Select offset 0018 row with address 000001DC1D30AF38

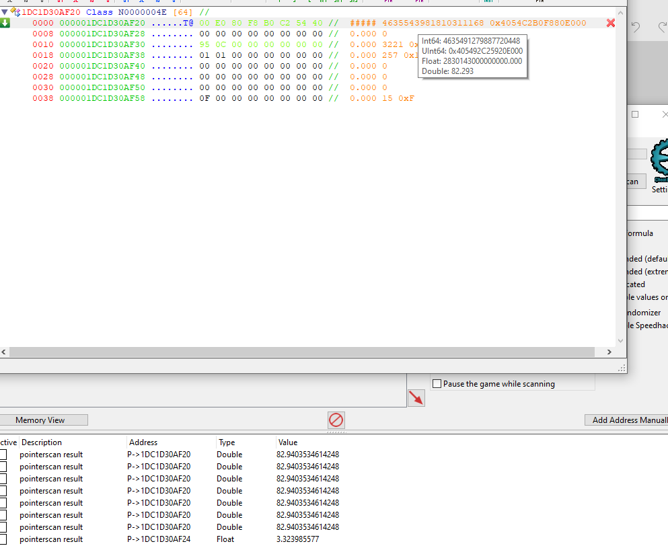(x=101, y=55)
